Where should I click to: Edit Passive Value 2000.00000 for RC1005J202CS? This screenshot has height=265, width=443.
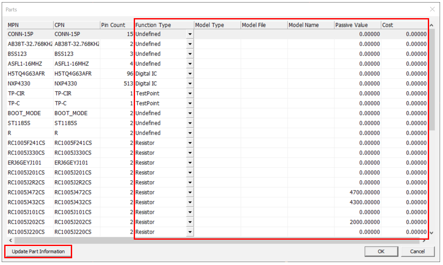pos(357,222)
